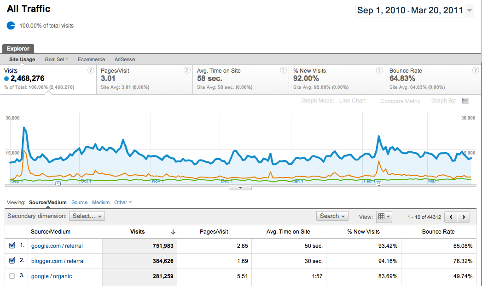Click help icon beside Visits metric
482x286 pixels.
tap(91, 70)
